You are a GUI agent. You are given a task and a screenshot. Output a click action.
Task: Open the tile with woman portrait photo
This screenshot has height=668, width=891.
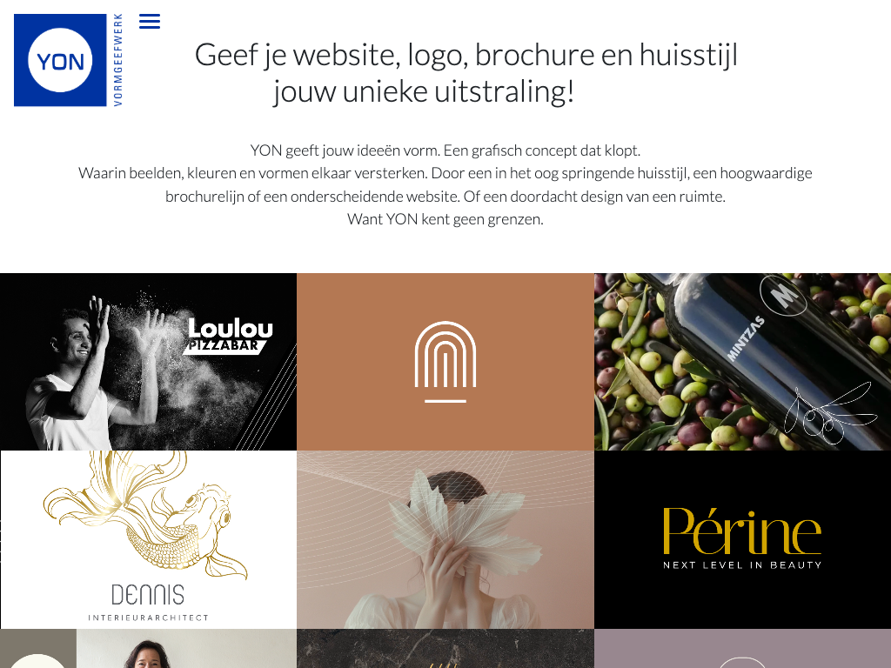[x=148, y=648]
